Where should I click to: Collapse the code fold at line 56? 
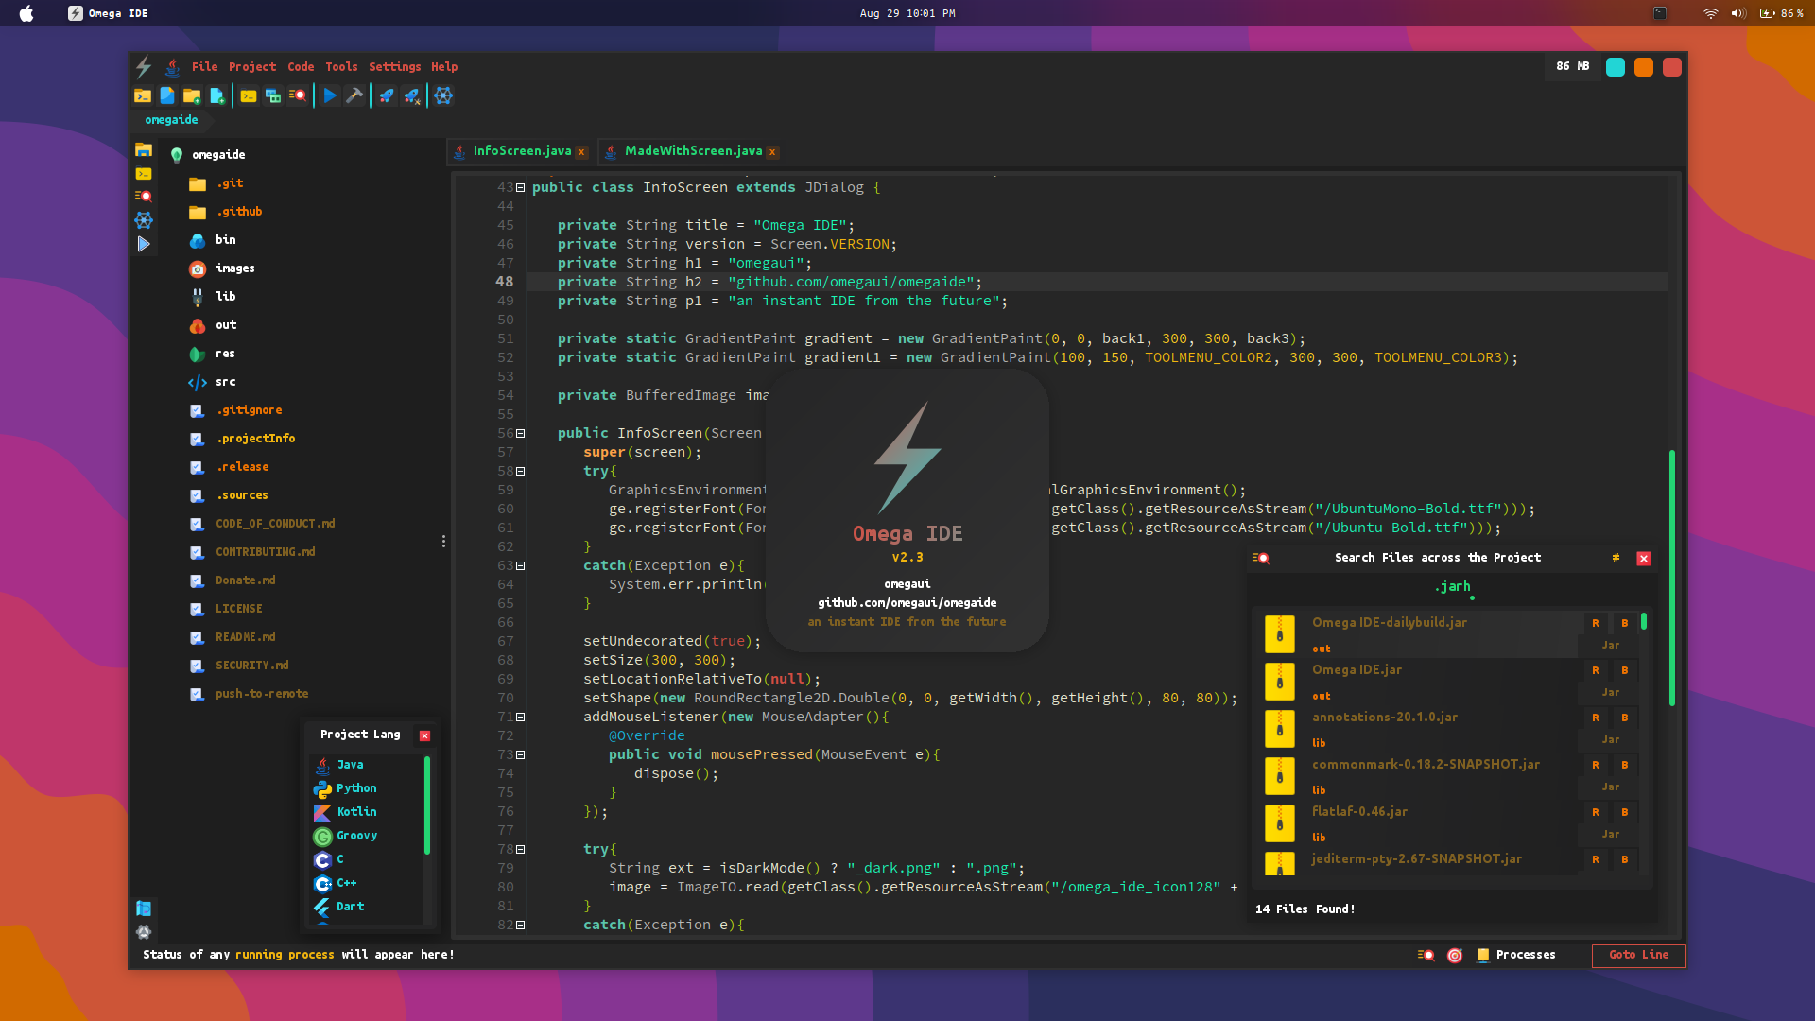point(520,433)
